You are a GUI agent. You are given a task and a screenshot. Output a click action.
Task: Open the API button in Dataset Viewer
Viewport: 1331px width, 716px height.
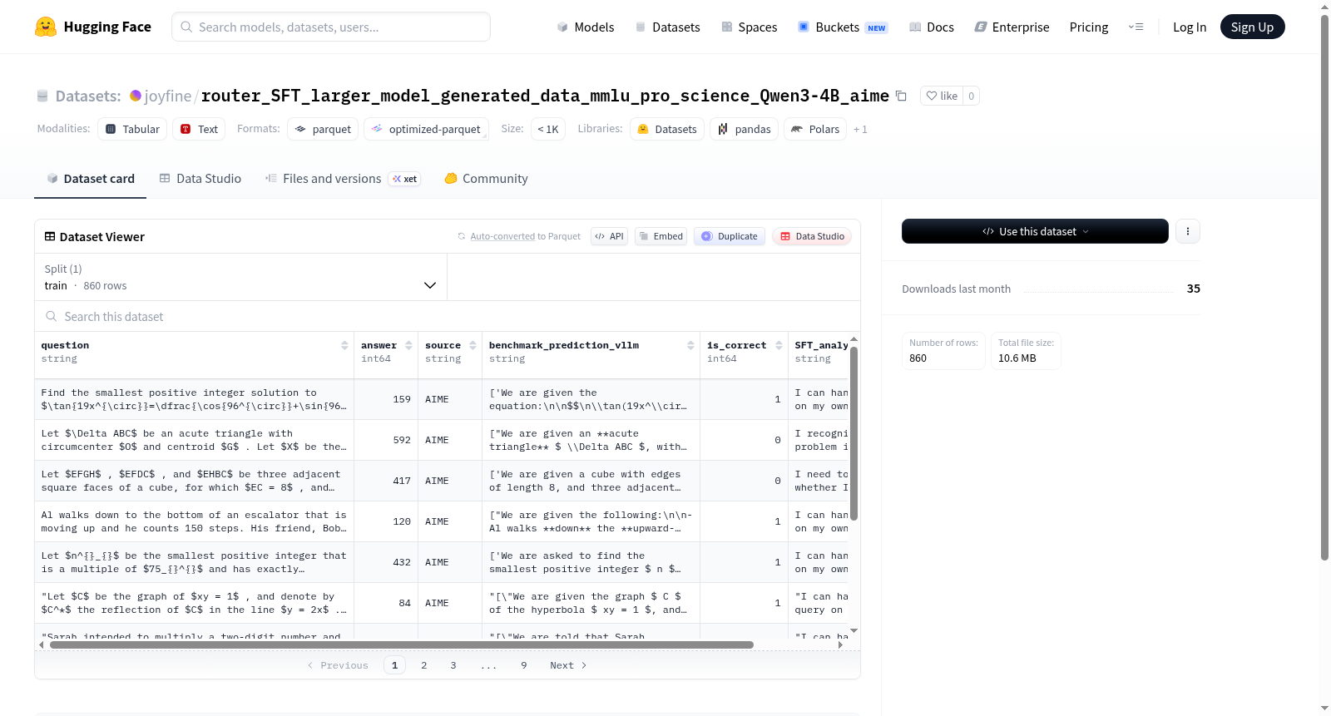click(609, 236)
